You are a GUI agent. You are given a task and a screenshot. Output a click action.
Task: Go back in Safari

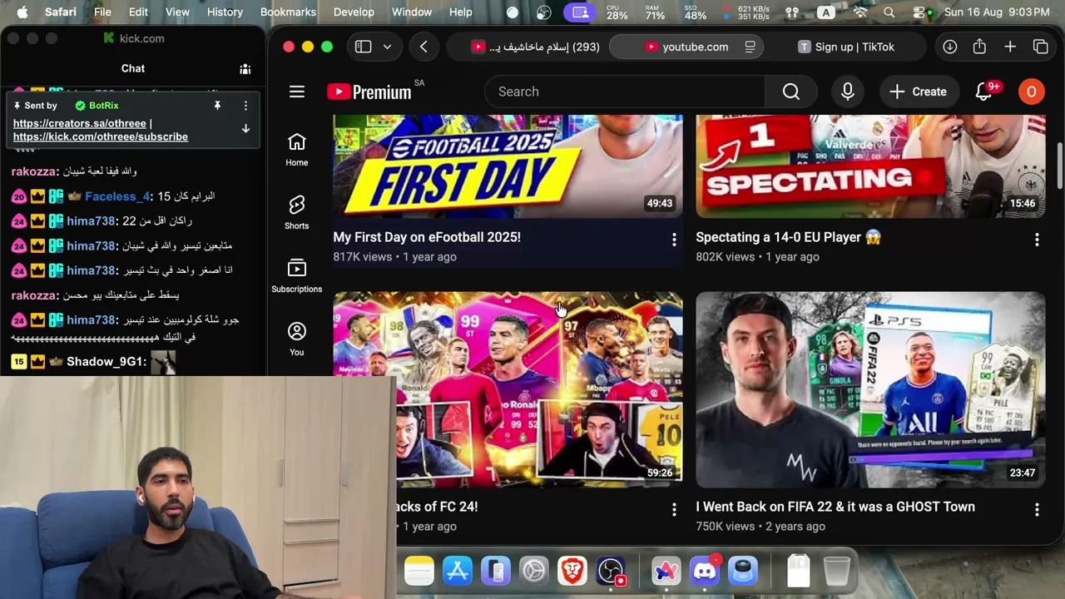pyautogui.click(x=424, y=47)
